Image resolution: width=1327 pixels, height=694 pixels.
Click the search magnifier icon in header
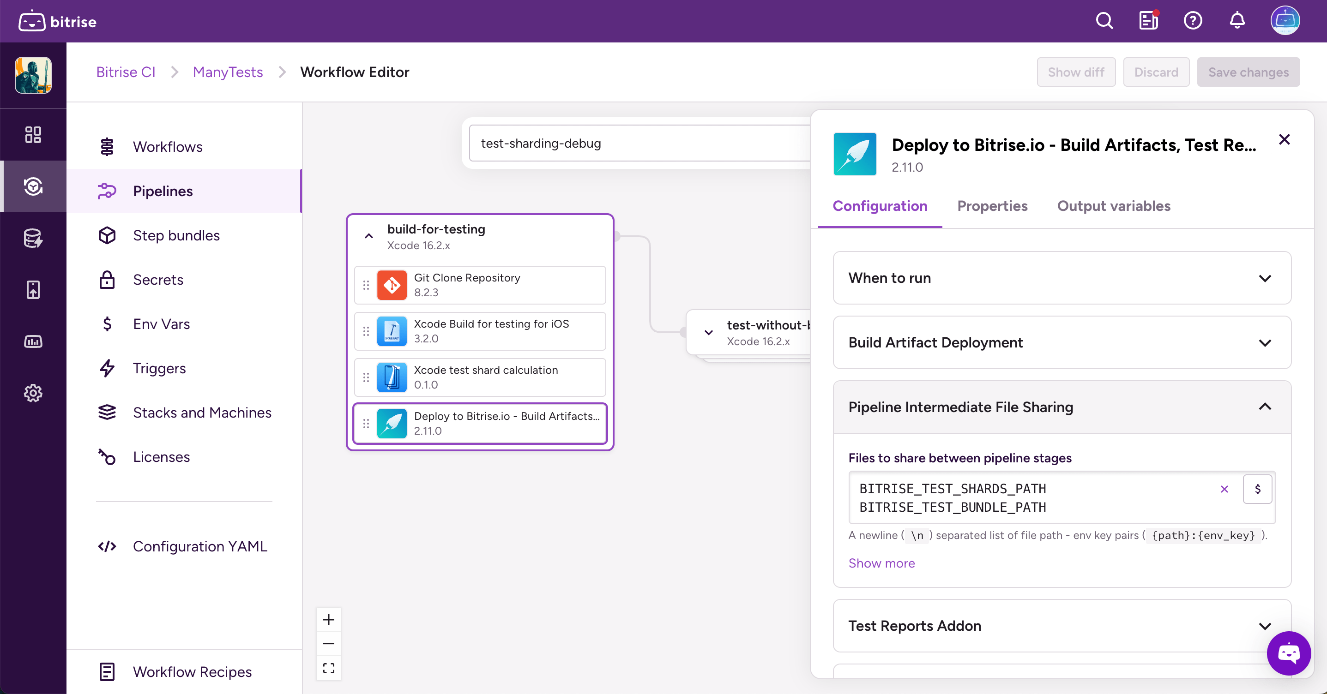tap(1104, 21)
